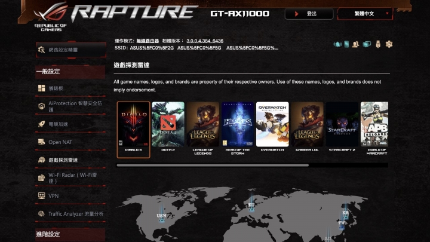The height and width of the screenshot is (242, 430).
Task: Click the gear settings status icon
Action: 389,44
